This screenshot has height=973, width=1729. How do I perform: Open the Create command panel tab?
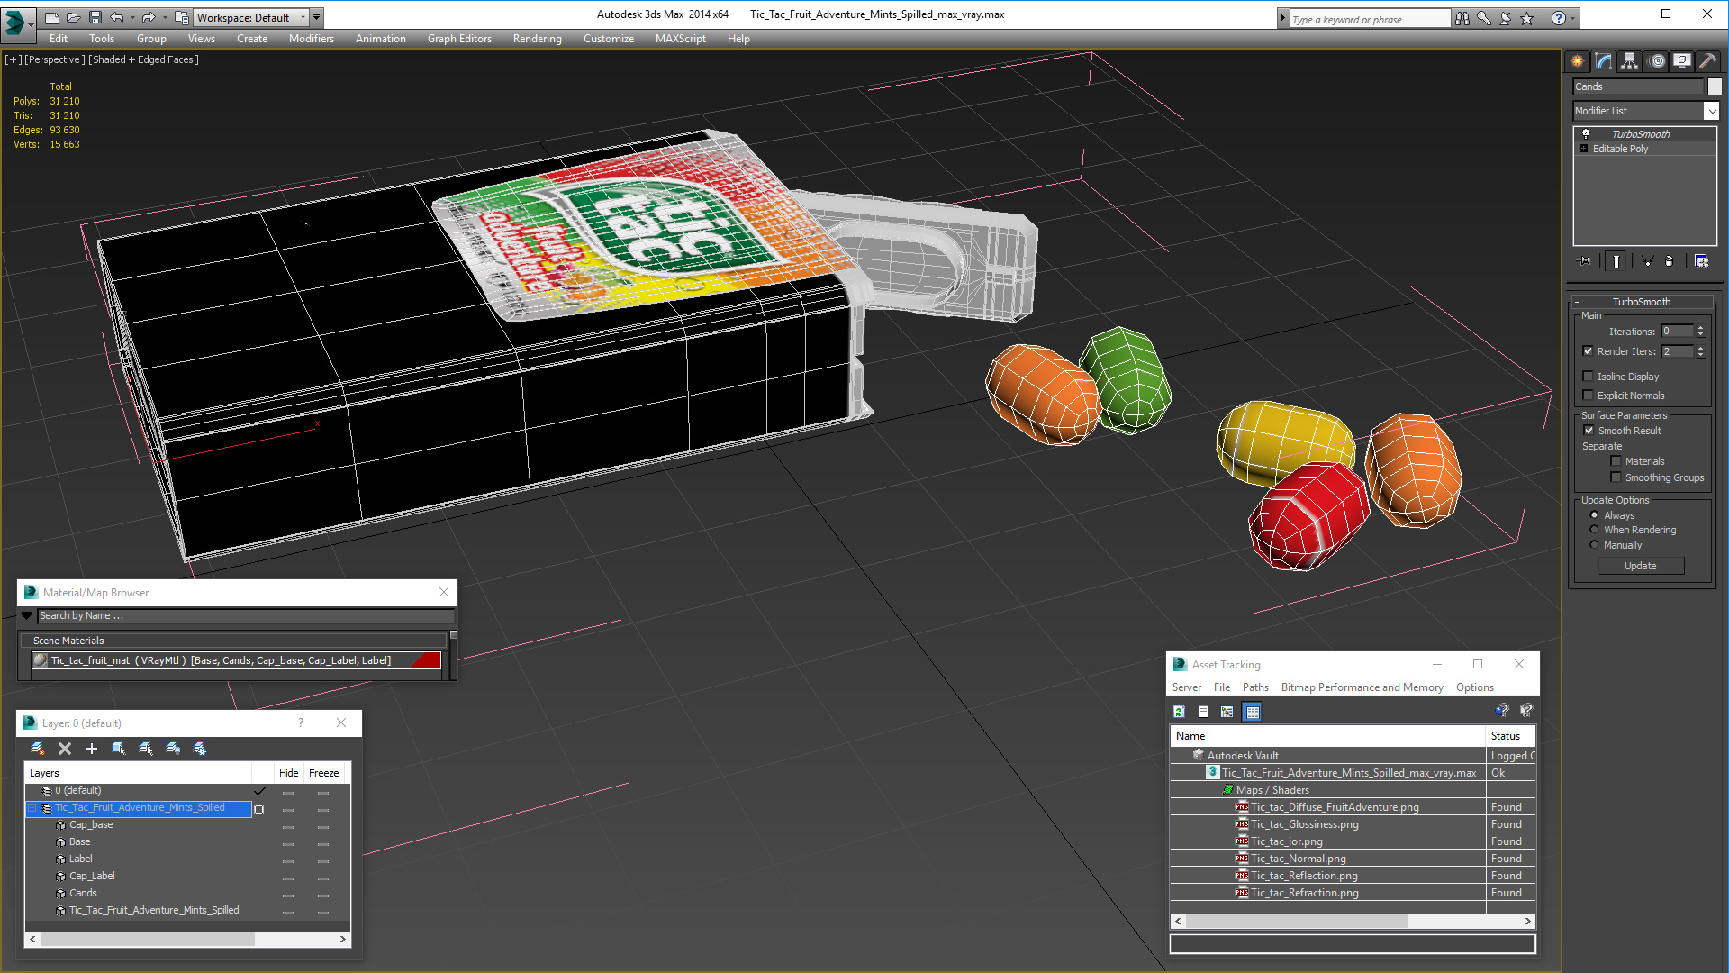(1577, 61)
